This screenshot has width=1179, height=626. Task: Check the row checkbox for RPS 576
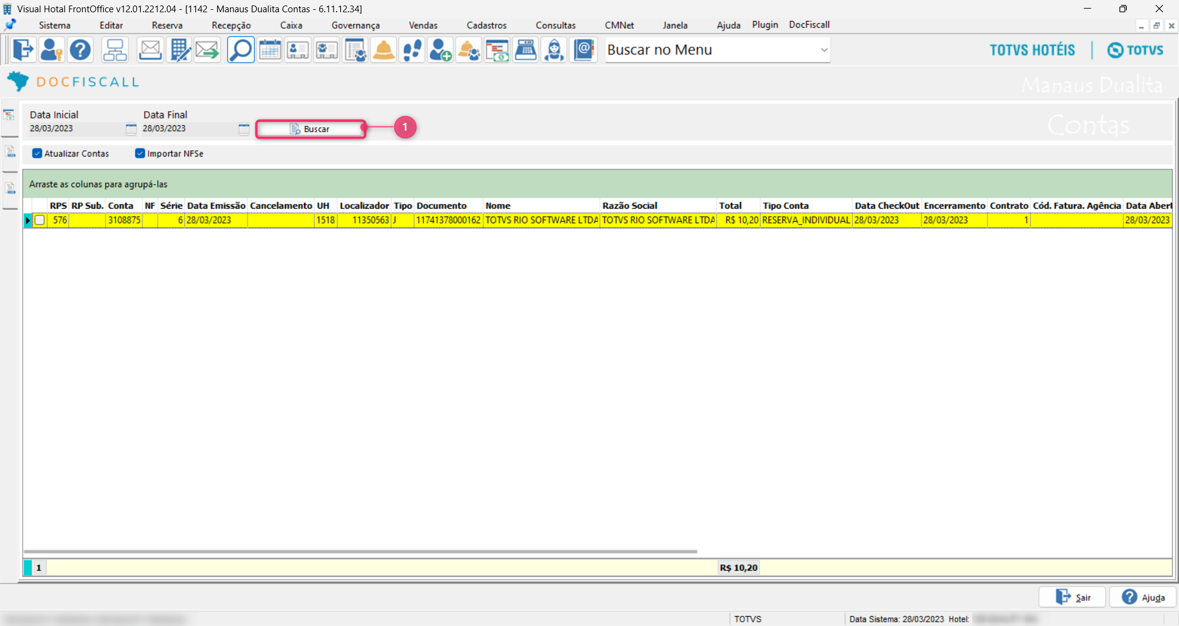(x=40, y=220)
